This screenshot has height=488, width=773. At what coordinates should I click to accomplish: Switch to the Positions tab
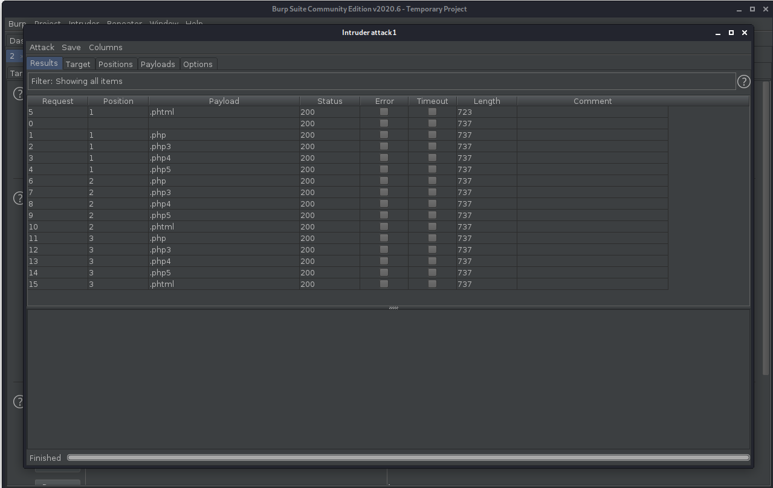(x=115, y=64)
